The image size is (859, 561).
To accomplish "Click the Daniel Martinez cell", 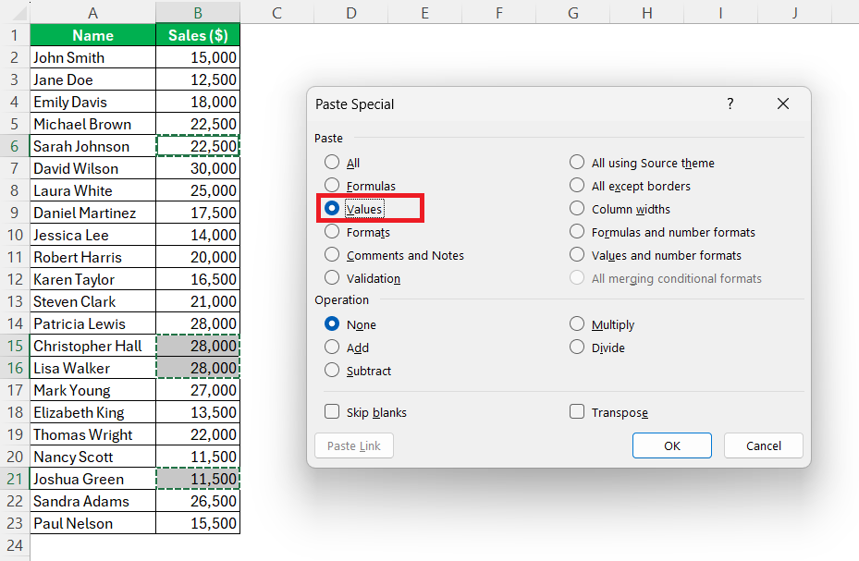I will click(92, 213).
